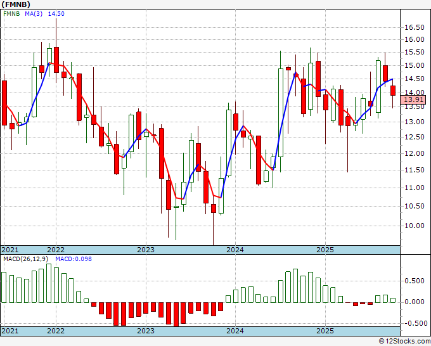This screenshot has width=431, height=346.
Task: Click 2024 on the price chart timeline
Action: (x=235, y=250)
